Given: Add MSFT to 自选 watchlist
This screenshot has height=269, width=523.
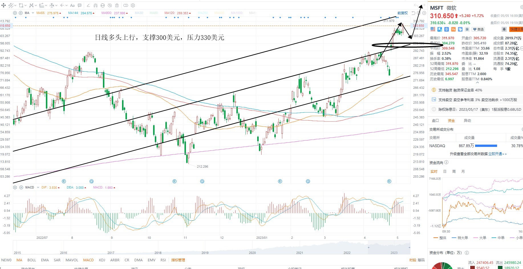Looking at the screenshot, I should (478, 29).
